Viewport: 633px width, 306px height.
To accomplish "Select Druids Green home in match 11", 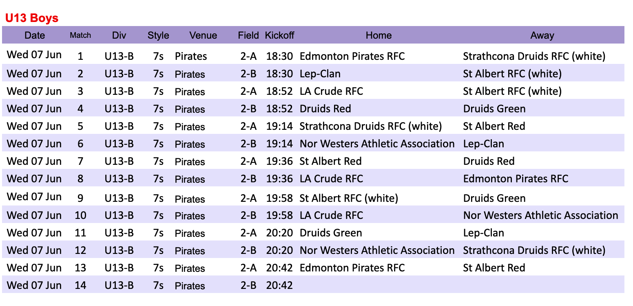I will pyautogui.click(x=331, y=233).
